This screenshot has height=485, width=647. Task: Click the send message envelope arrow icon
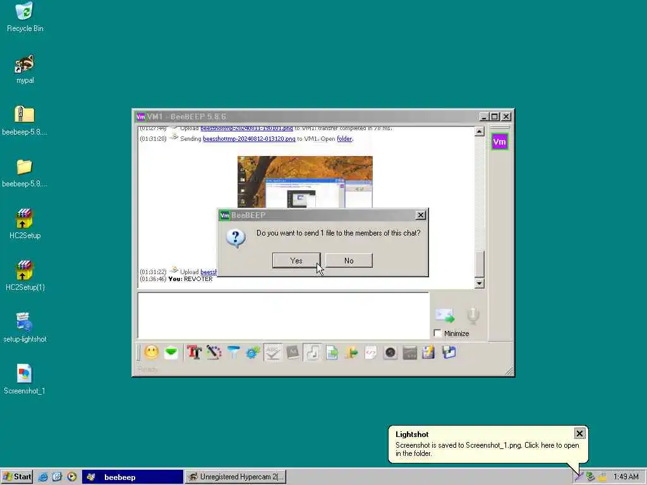tap(445, 316)
